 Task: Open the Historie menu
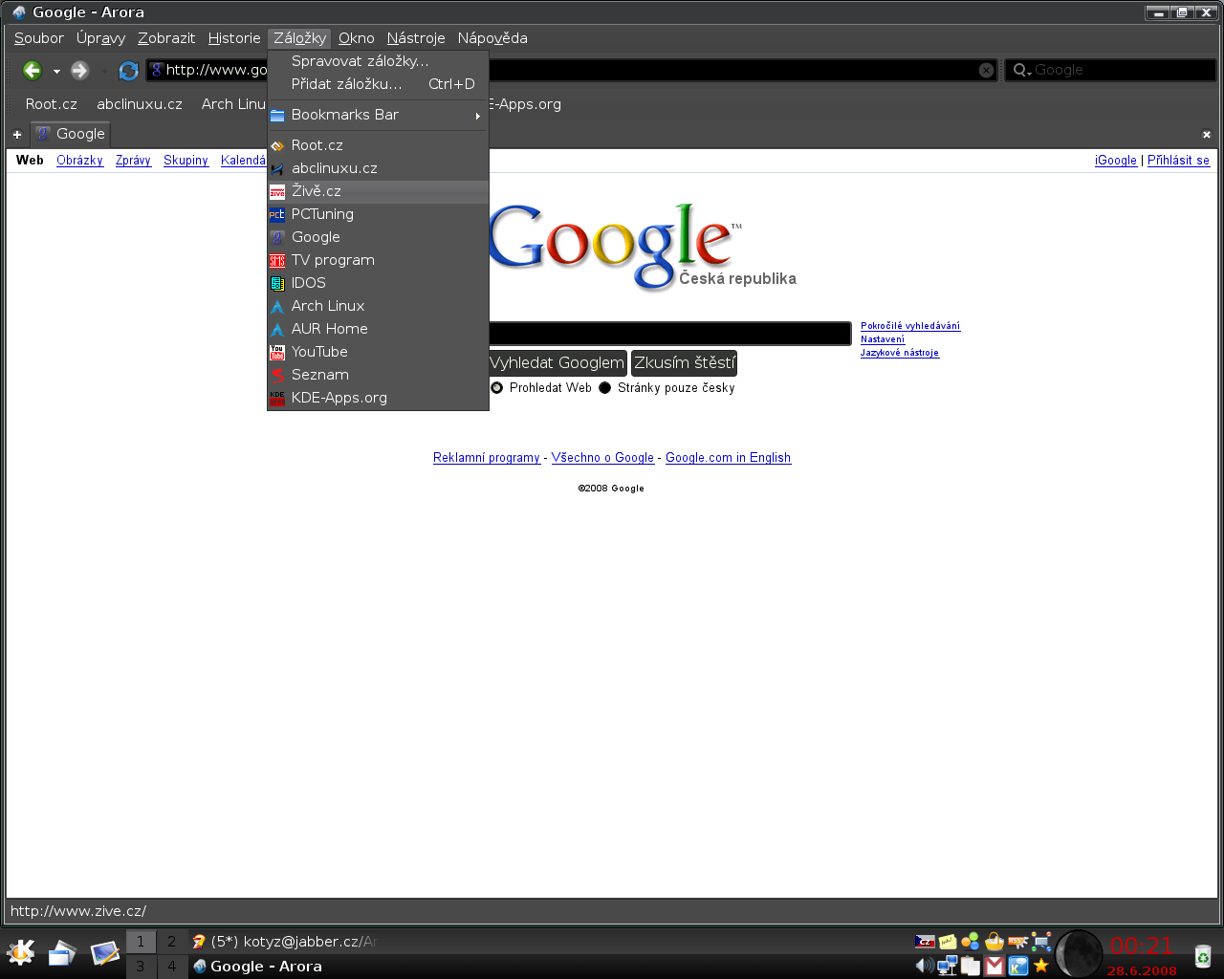click(x=234, y=38)
